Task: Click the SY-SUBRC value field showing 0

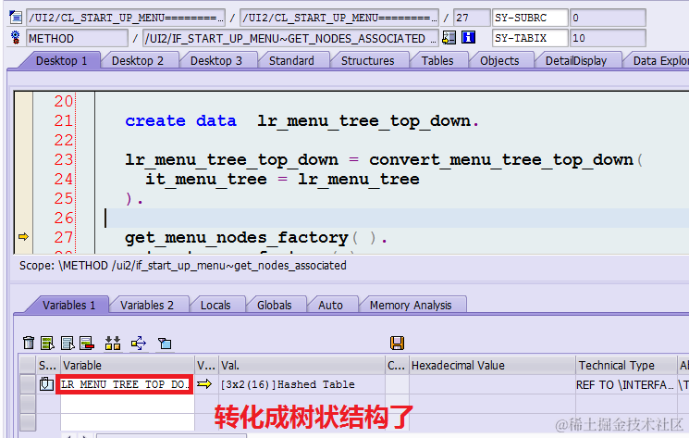Action: coord(608,18)
